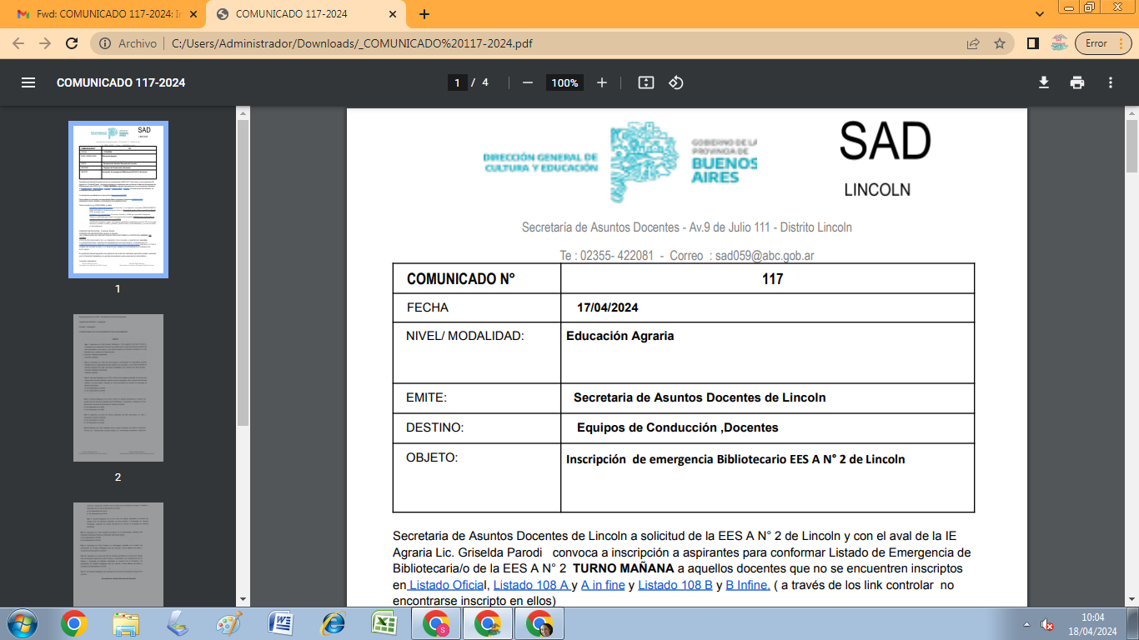Select the COMUNICADO 117-2024 tab

307,14
